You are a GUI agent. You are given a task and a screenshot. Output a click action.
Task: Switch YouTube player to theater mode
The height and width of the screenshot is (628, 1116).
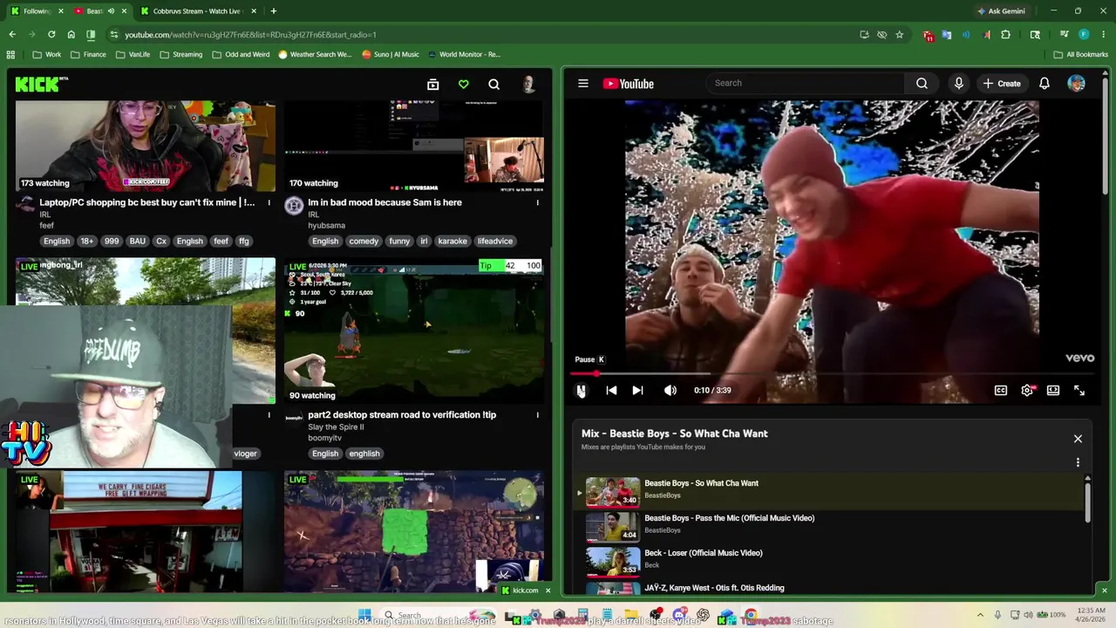[x=1053, y=391]
